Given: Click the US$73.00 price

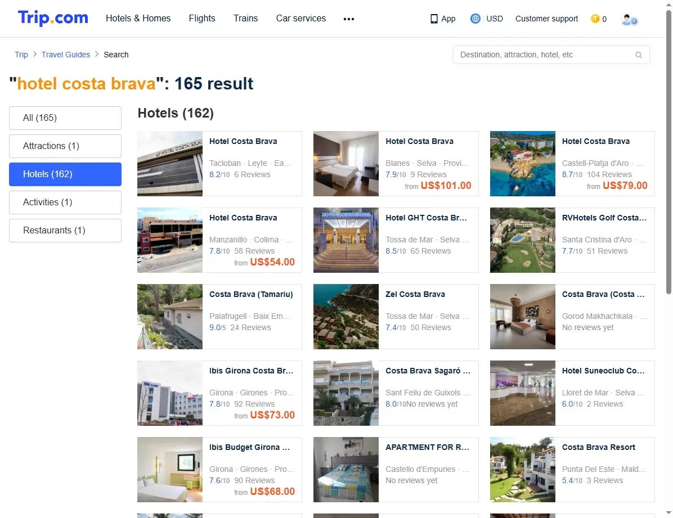Looking at the screenshot, I should pyautogui.click(x=272, y=415).
